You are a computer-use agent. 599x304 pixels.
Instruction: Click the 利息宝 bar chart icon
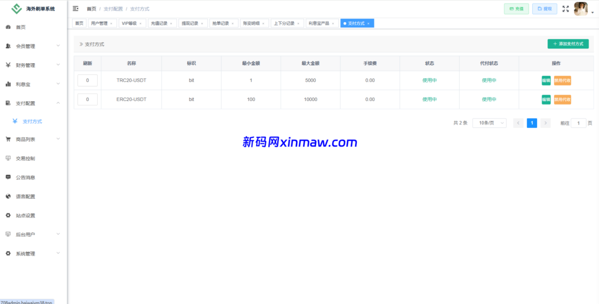coord(8,84)
